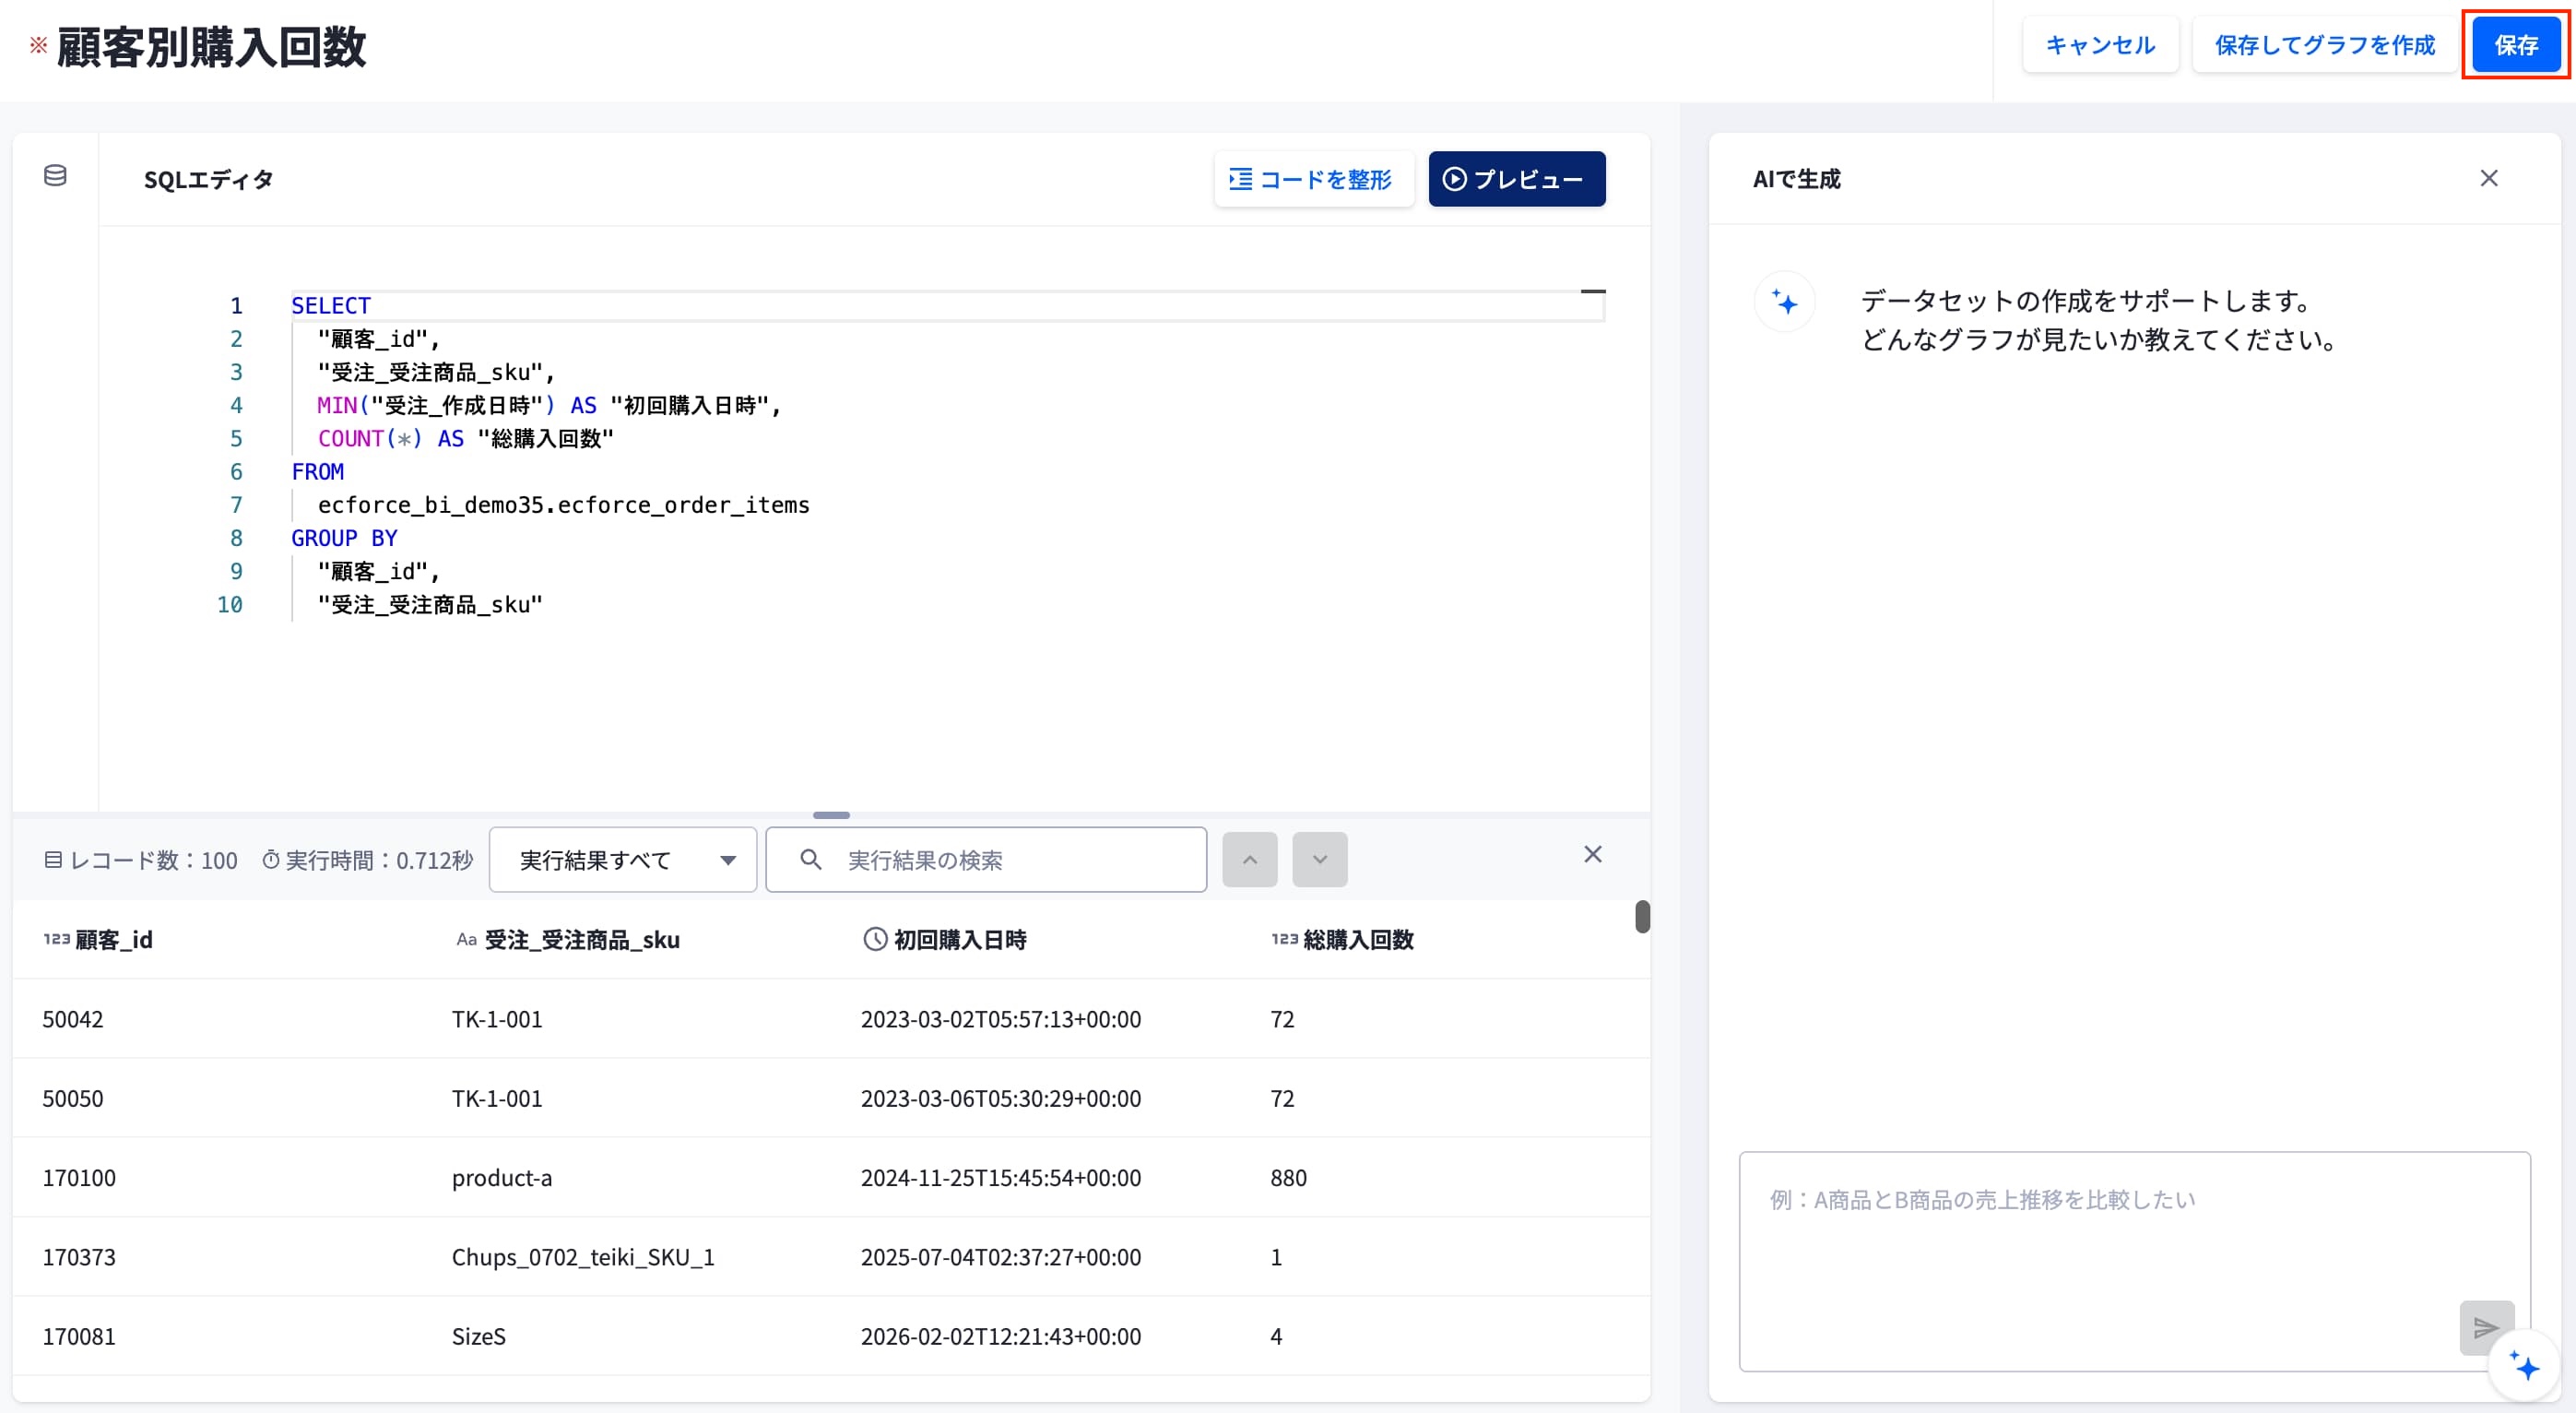2576x1413 pixels.
Task: Click 保存してグラフを作成 button
Action: (2324, 45)
